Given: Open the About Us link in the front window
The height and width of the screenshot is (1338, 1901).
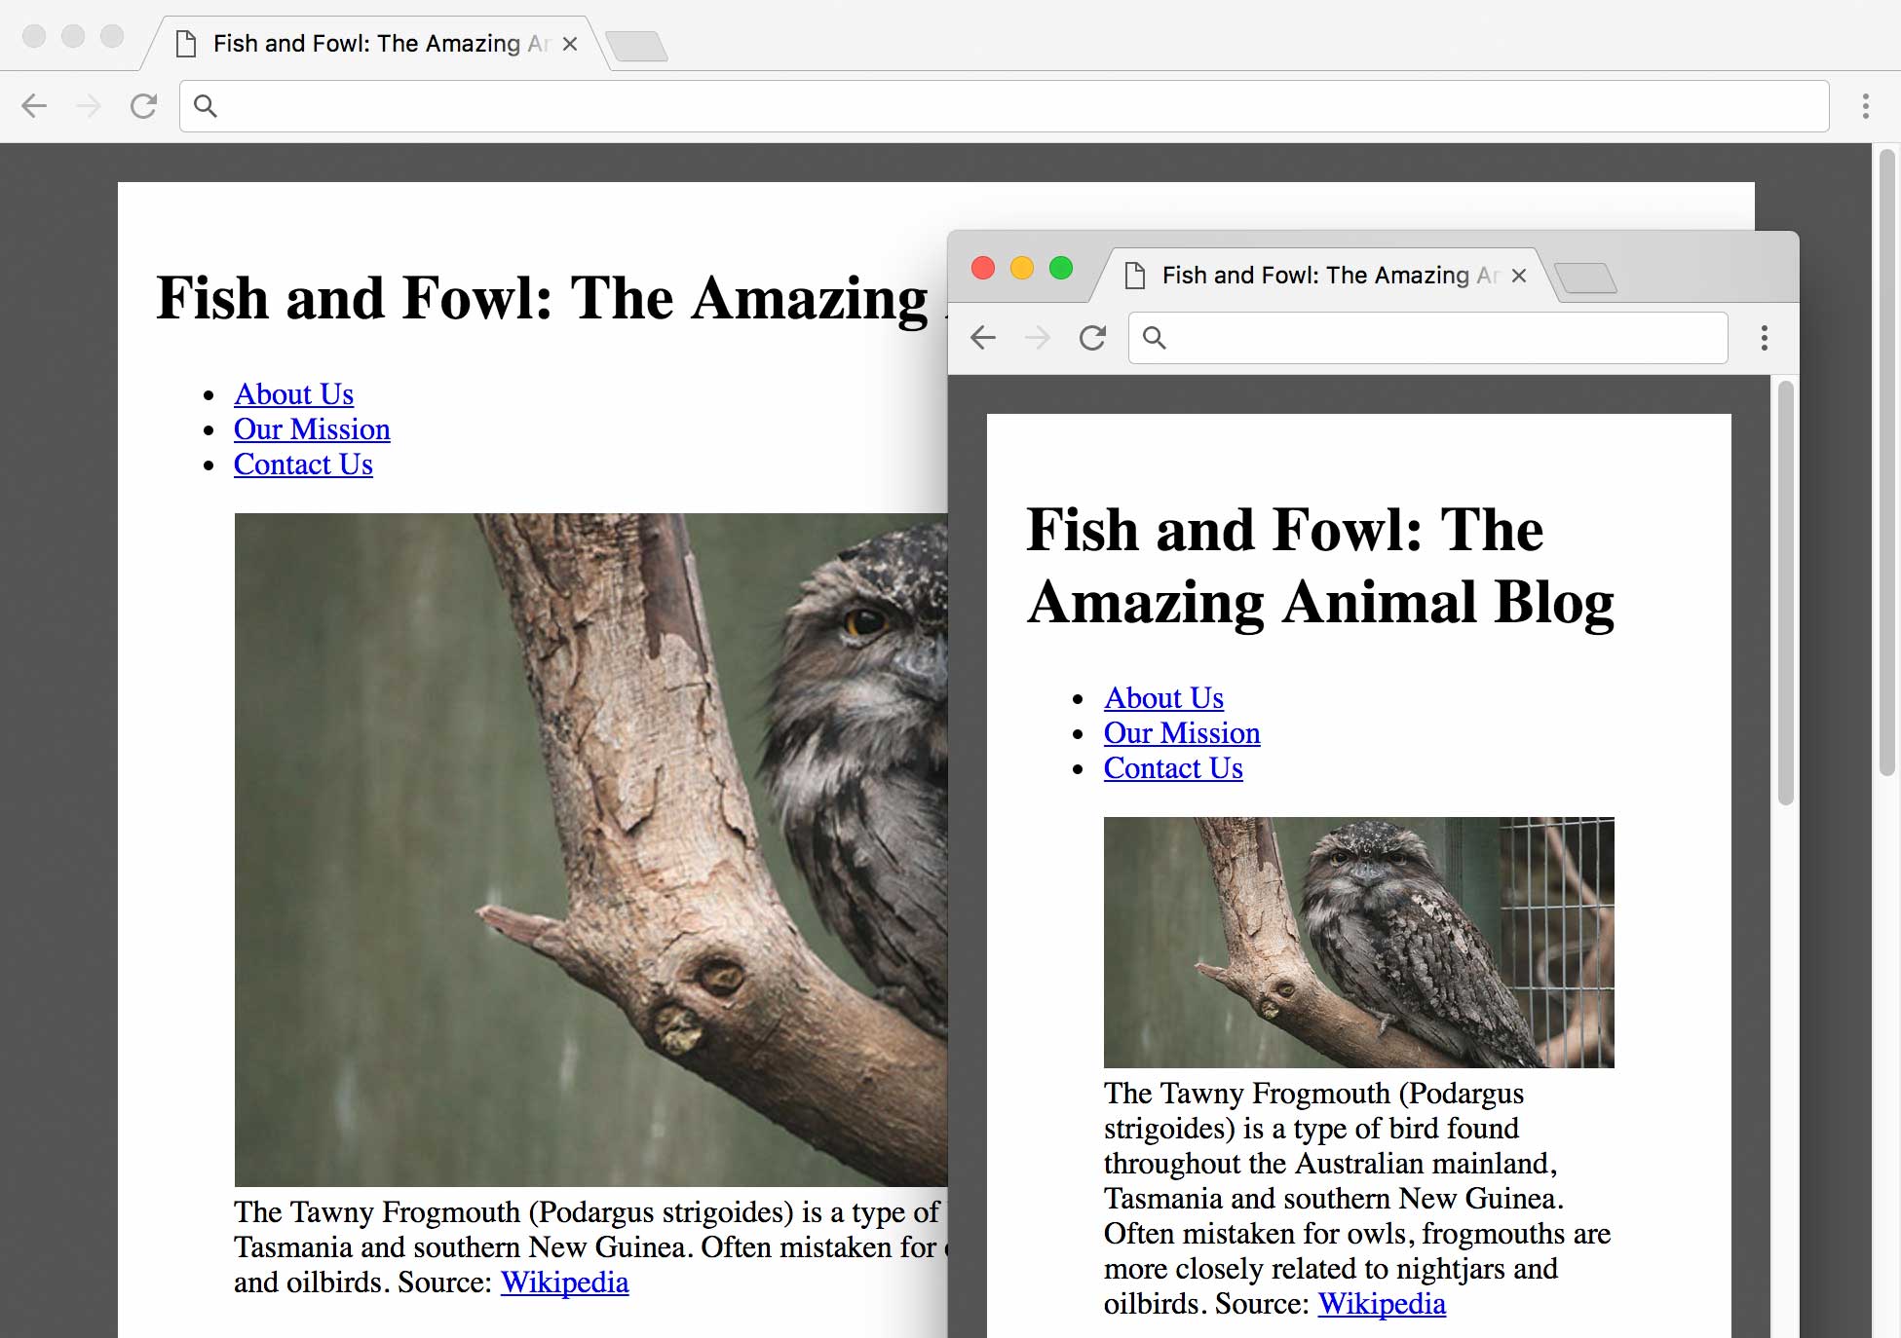Looking at the screenshot, I should 1162,697.
